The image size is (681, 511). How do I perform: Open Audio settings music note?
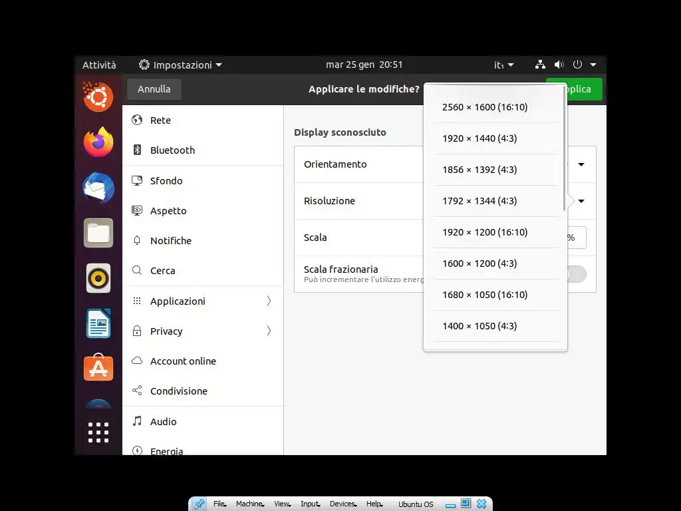(203, 421)
